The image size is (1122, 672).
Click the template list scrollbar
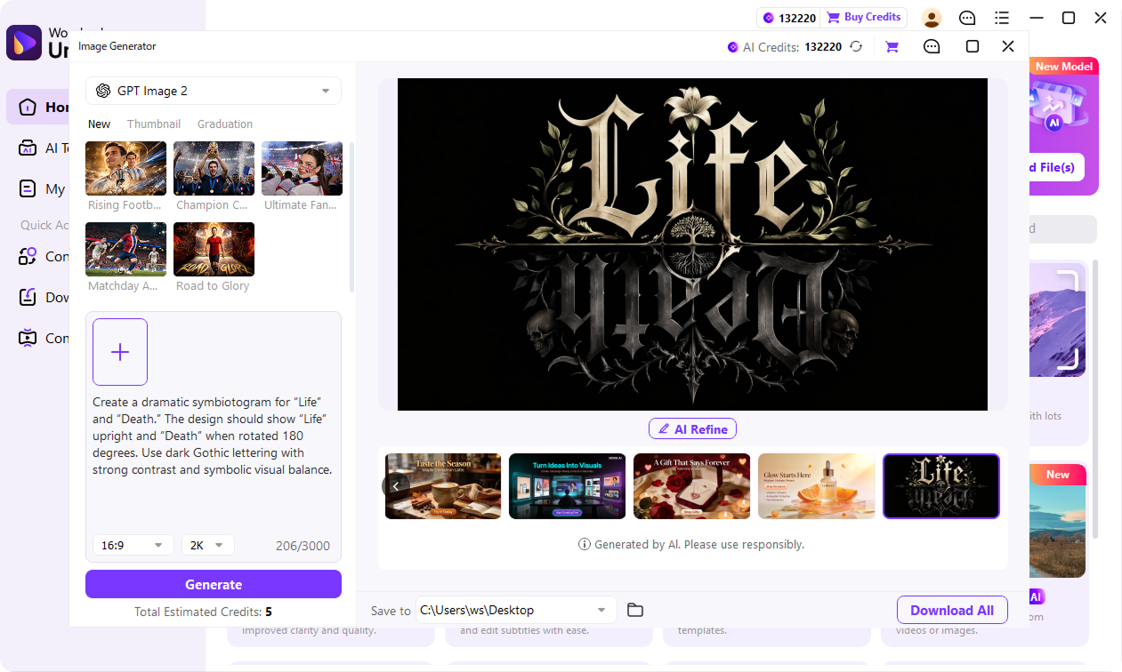pyautogui.click(x=352, y=216)
